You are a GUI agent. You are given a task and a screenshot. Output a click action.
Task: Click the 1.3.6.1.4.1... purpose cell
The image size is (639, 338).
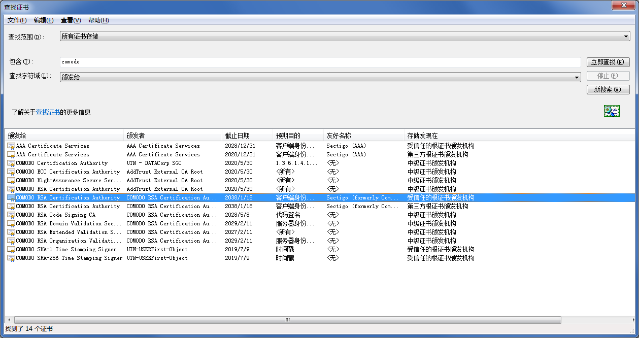296,163
